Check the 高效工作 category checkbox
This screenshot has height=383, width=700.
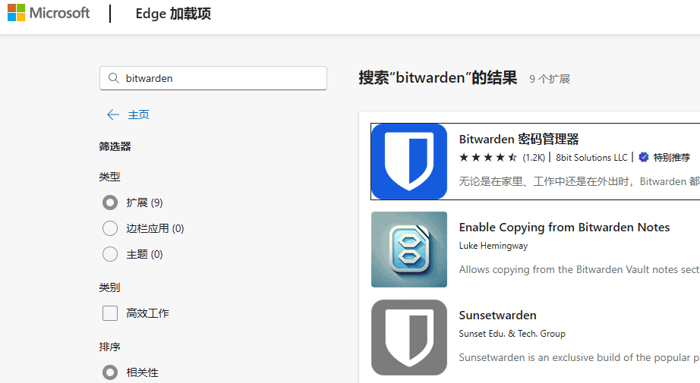(110, 313)
